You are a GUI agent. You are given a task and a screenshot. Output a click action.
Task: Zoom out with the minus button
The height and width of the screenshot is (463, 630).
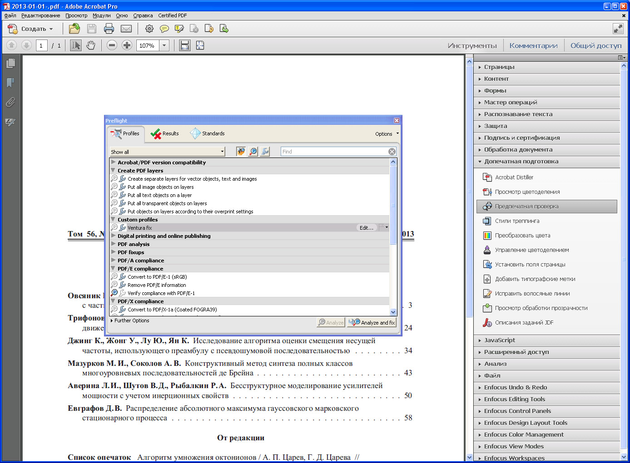pos(112,45)
